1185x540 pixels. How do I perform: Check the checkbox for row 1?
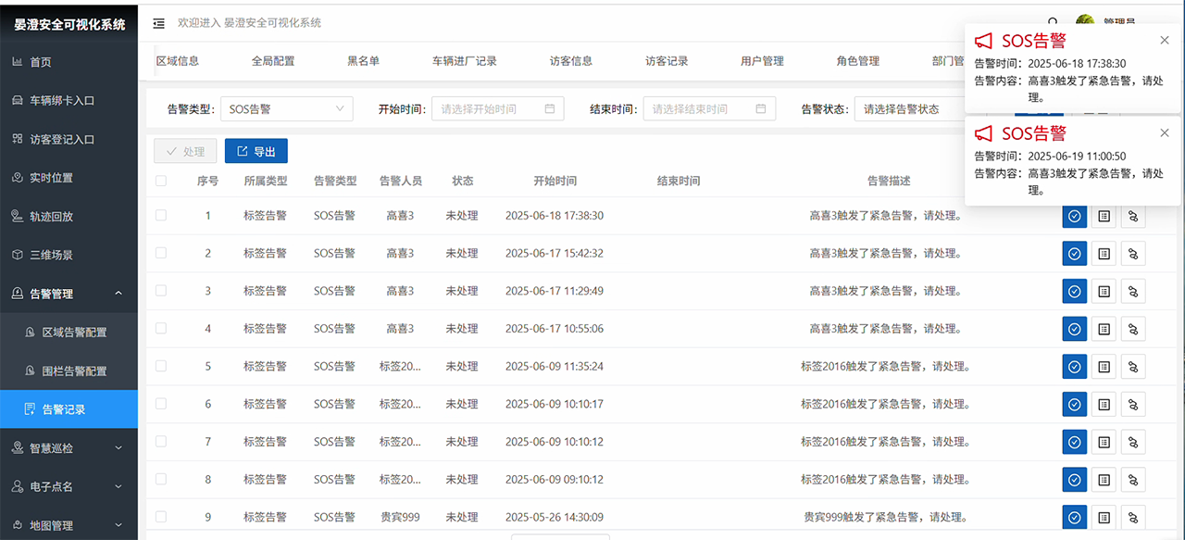click(x=161, y=216)
